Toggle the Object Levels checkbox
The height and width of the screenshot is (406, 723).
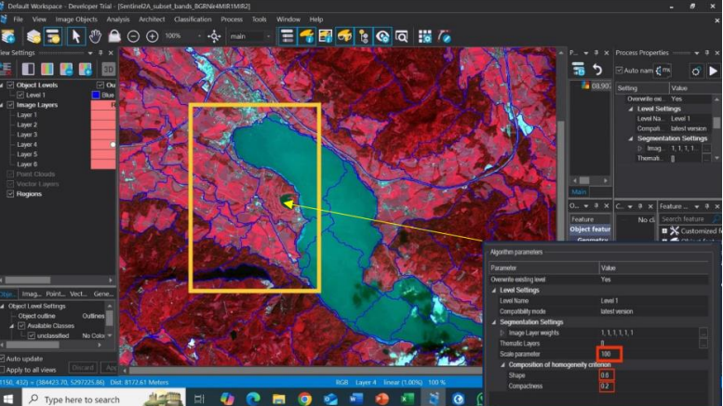point(10,85)
